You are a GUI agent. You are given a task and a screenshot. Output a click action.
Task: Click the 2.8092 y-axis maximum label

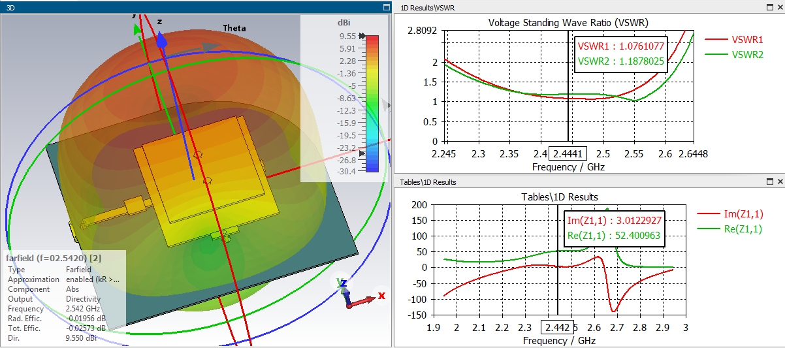coord(422,30)
